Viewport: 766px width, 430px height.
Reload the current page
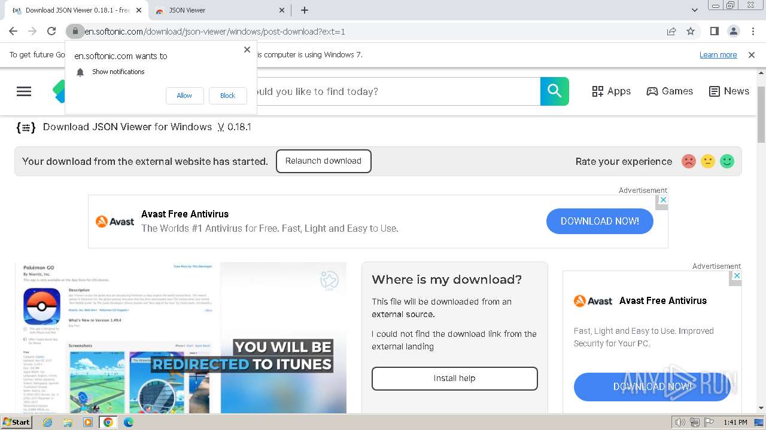[x=51, y=31]
